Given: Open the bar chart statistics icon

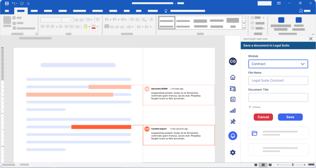Looking at the screenshot, I should tap(233, 110).
